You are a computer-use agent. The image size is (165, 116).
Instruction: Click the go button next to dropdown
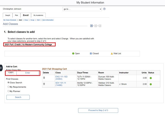pos(104,9)
